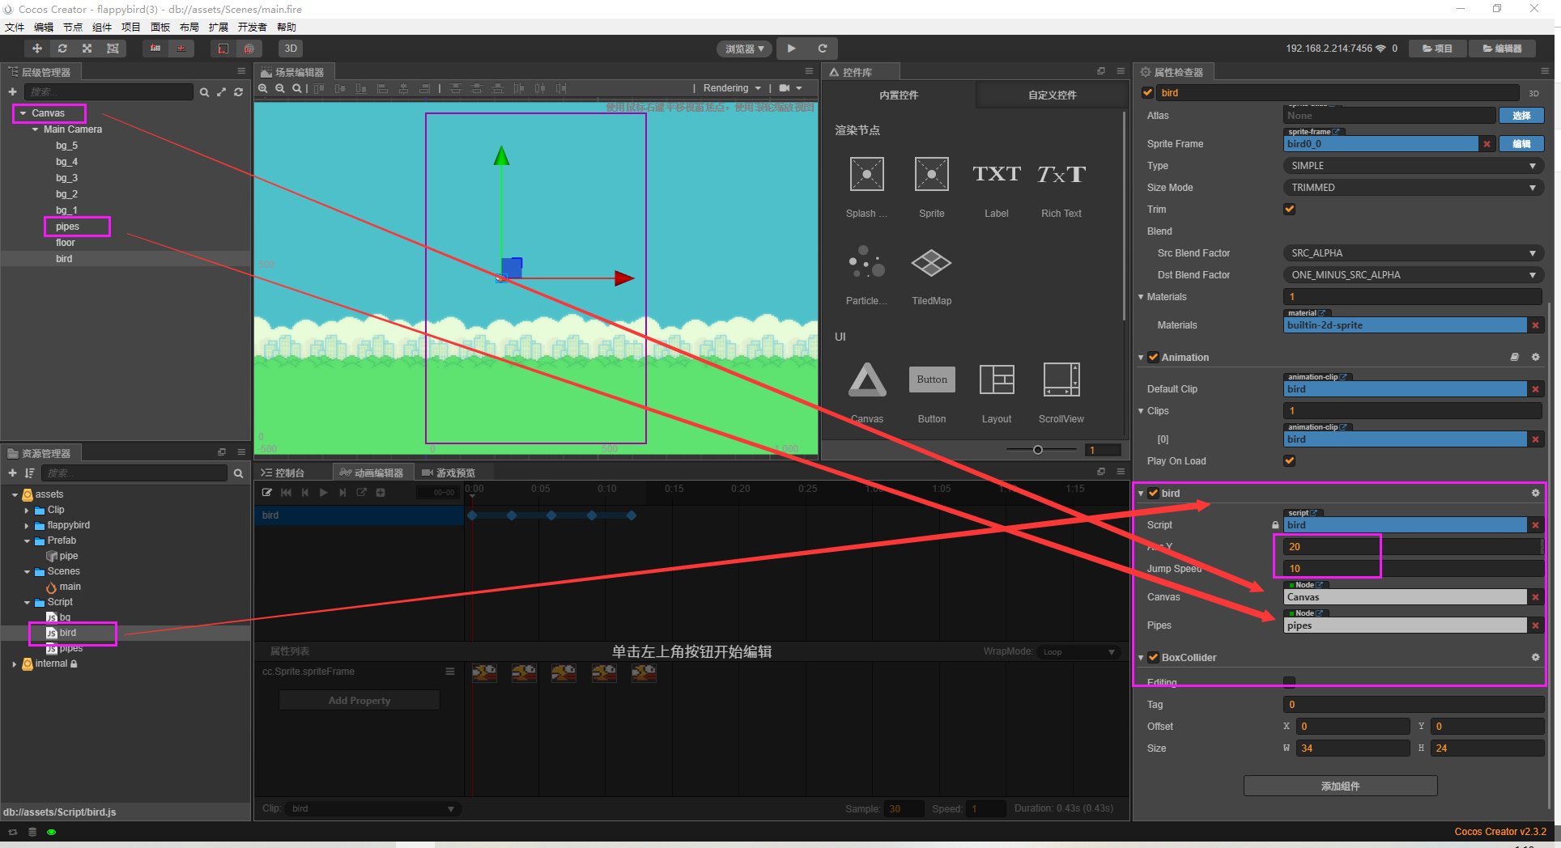The image size is (1561, 848).
Task: Click the Atlas 选择 button
Action: tap(1521, 116)
